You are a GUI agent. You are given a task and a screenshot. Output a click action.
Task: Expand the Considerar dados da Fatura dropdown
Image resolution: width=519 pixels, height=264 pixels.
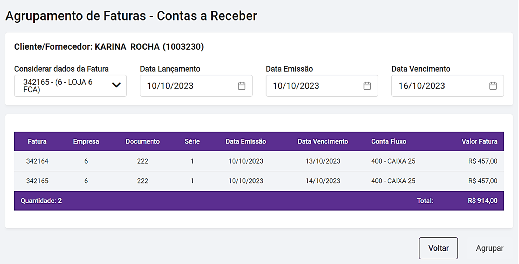click(116, 85)
